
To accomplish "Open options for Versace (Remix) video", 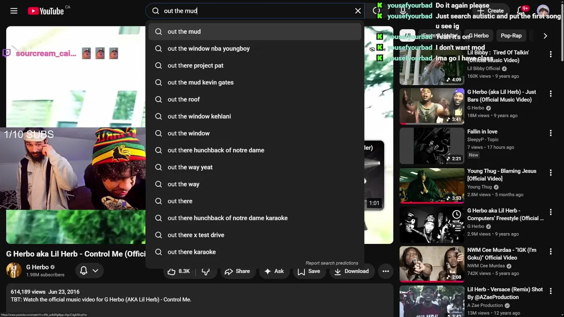I will 550,291.
